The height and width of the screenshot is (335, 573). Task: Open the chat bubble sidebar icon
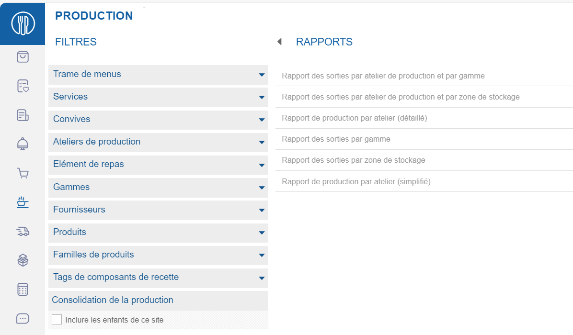point(23,318)
